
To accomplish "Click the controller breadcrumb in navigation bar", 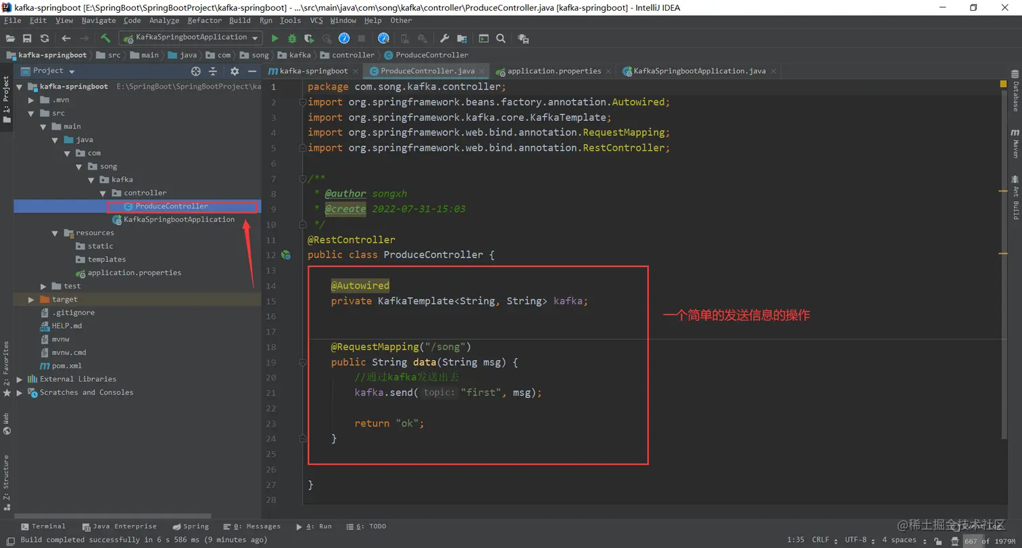I will pyautogui.click(x=353, y=55).
